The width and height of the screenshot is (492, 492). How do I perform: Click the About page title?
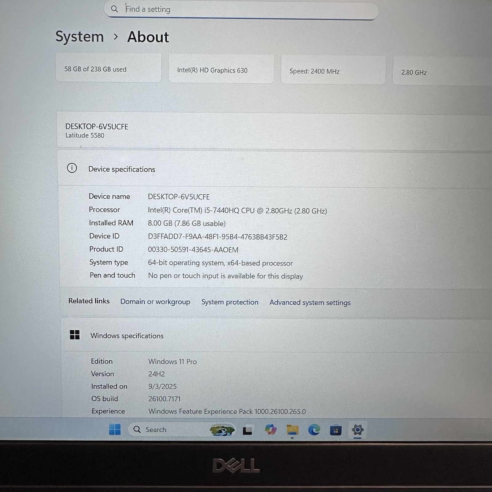coord(148,37)
